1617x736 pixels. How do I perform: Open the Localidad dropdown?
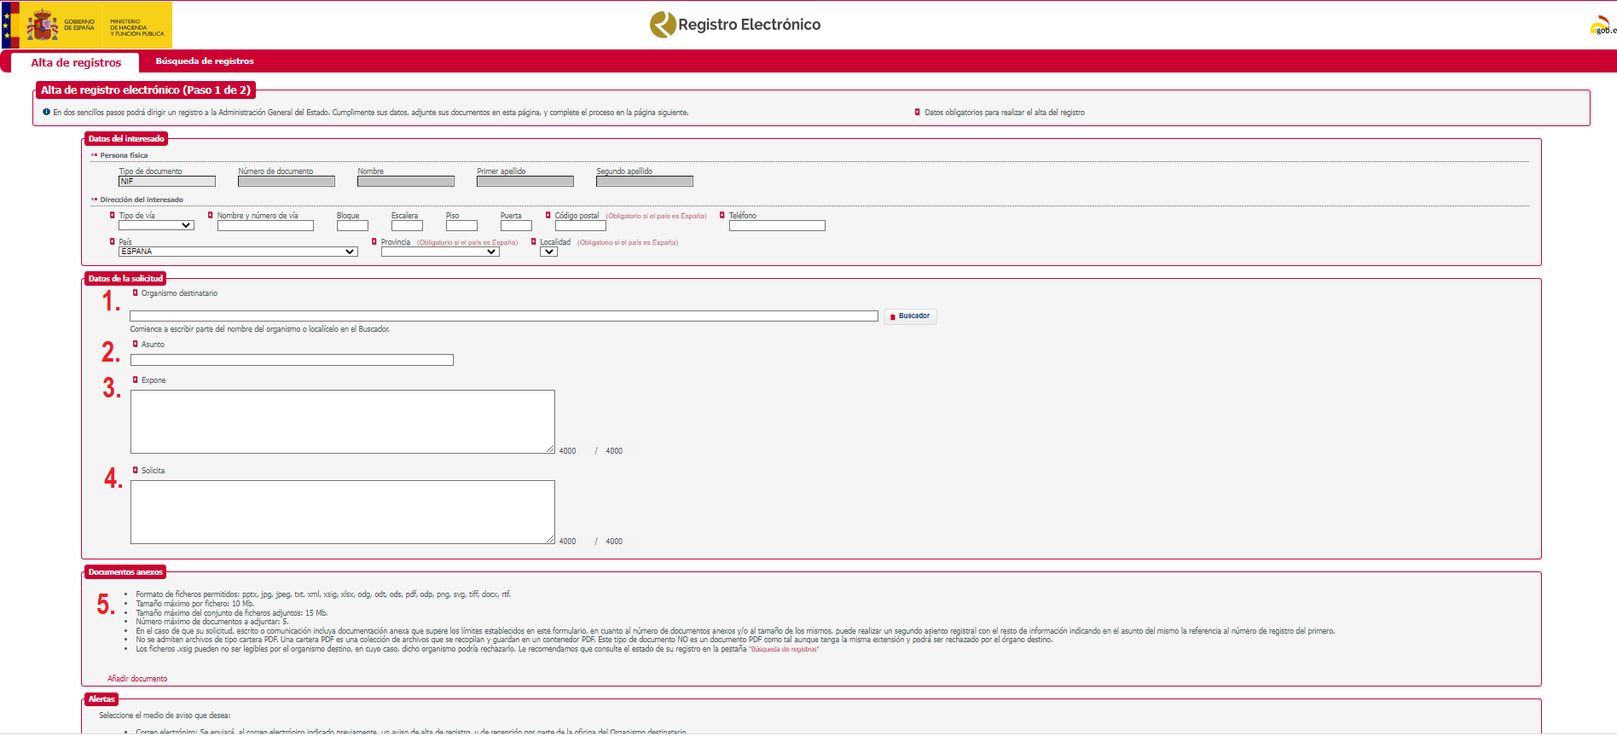pos(548,252)
